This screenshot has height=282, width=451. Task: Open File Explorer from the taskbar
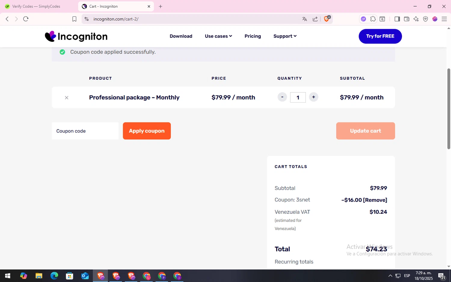(x=39, y=276)
